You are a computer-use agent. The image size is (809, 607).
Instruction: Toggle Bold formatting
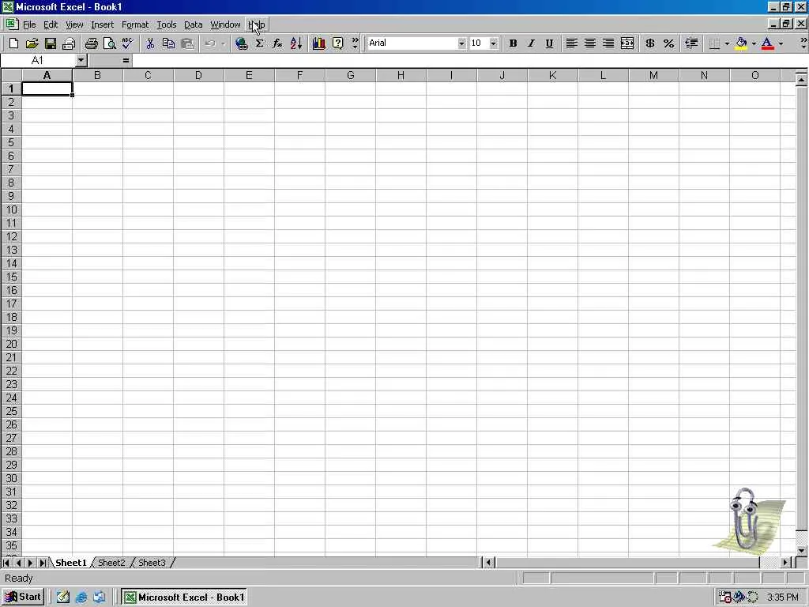(513, 43)
